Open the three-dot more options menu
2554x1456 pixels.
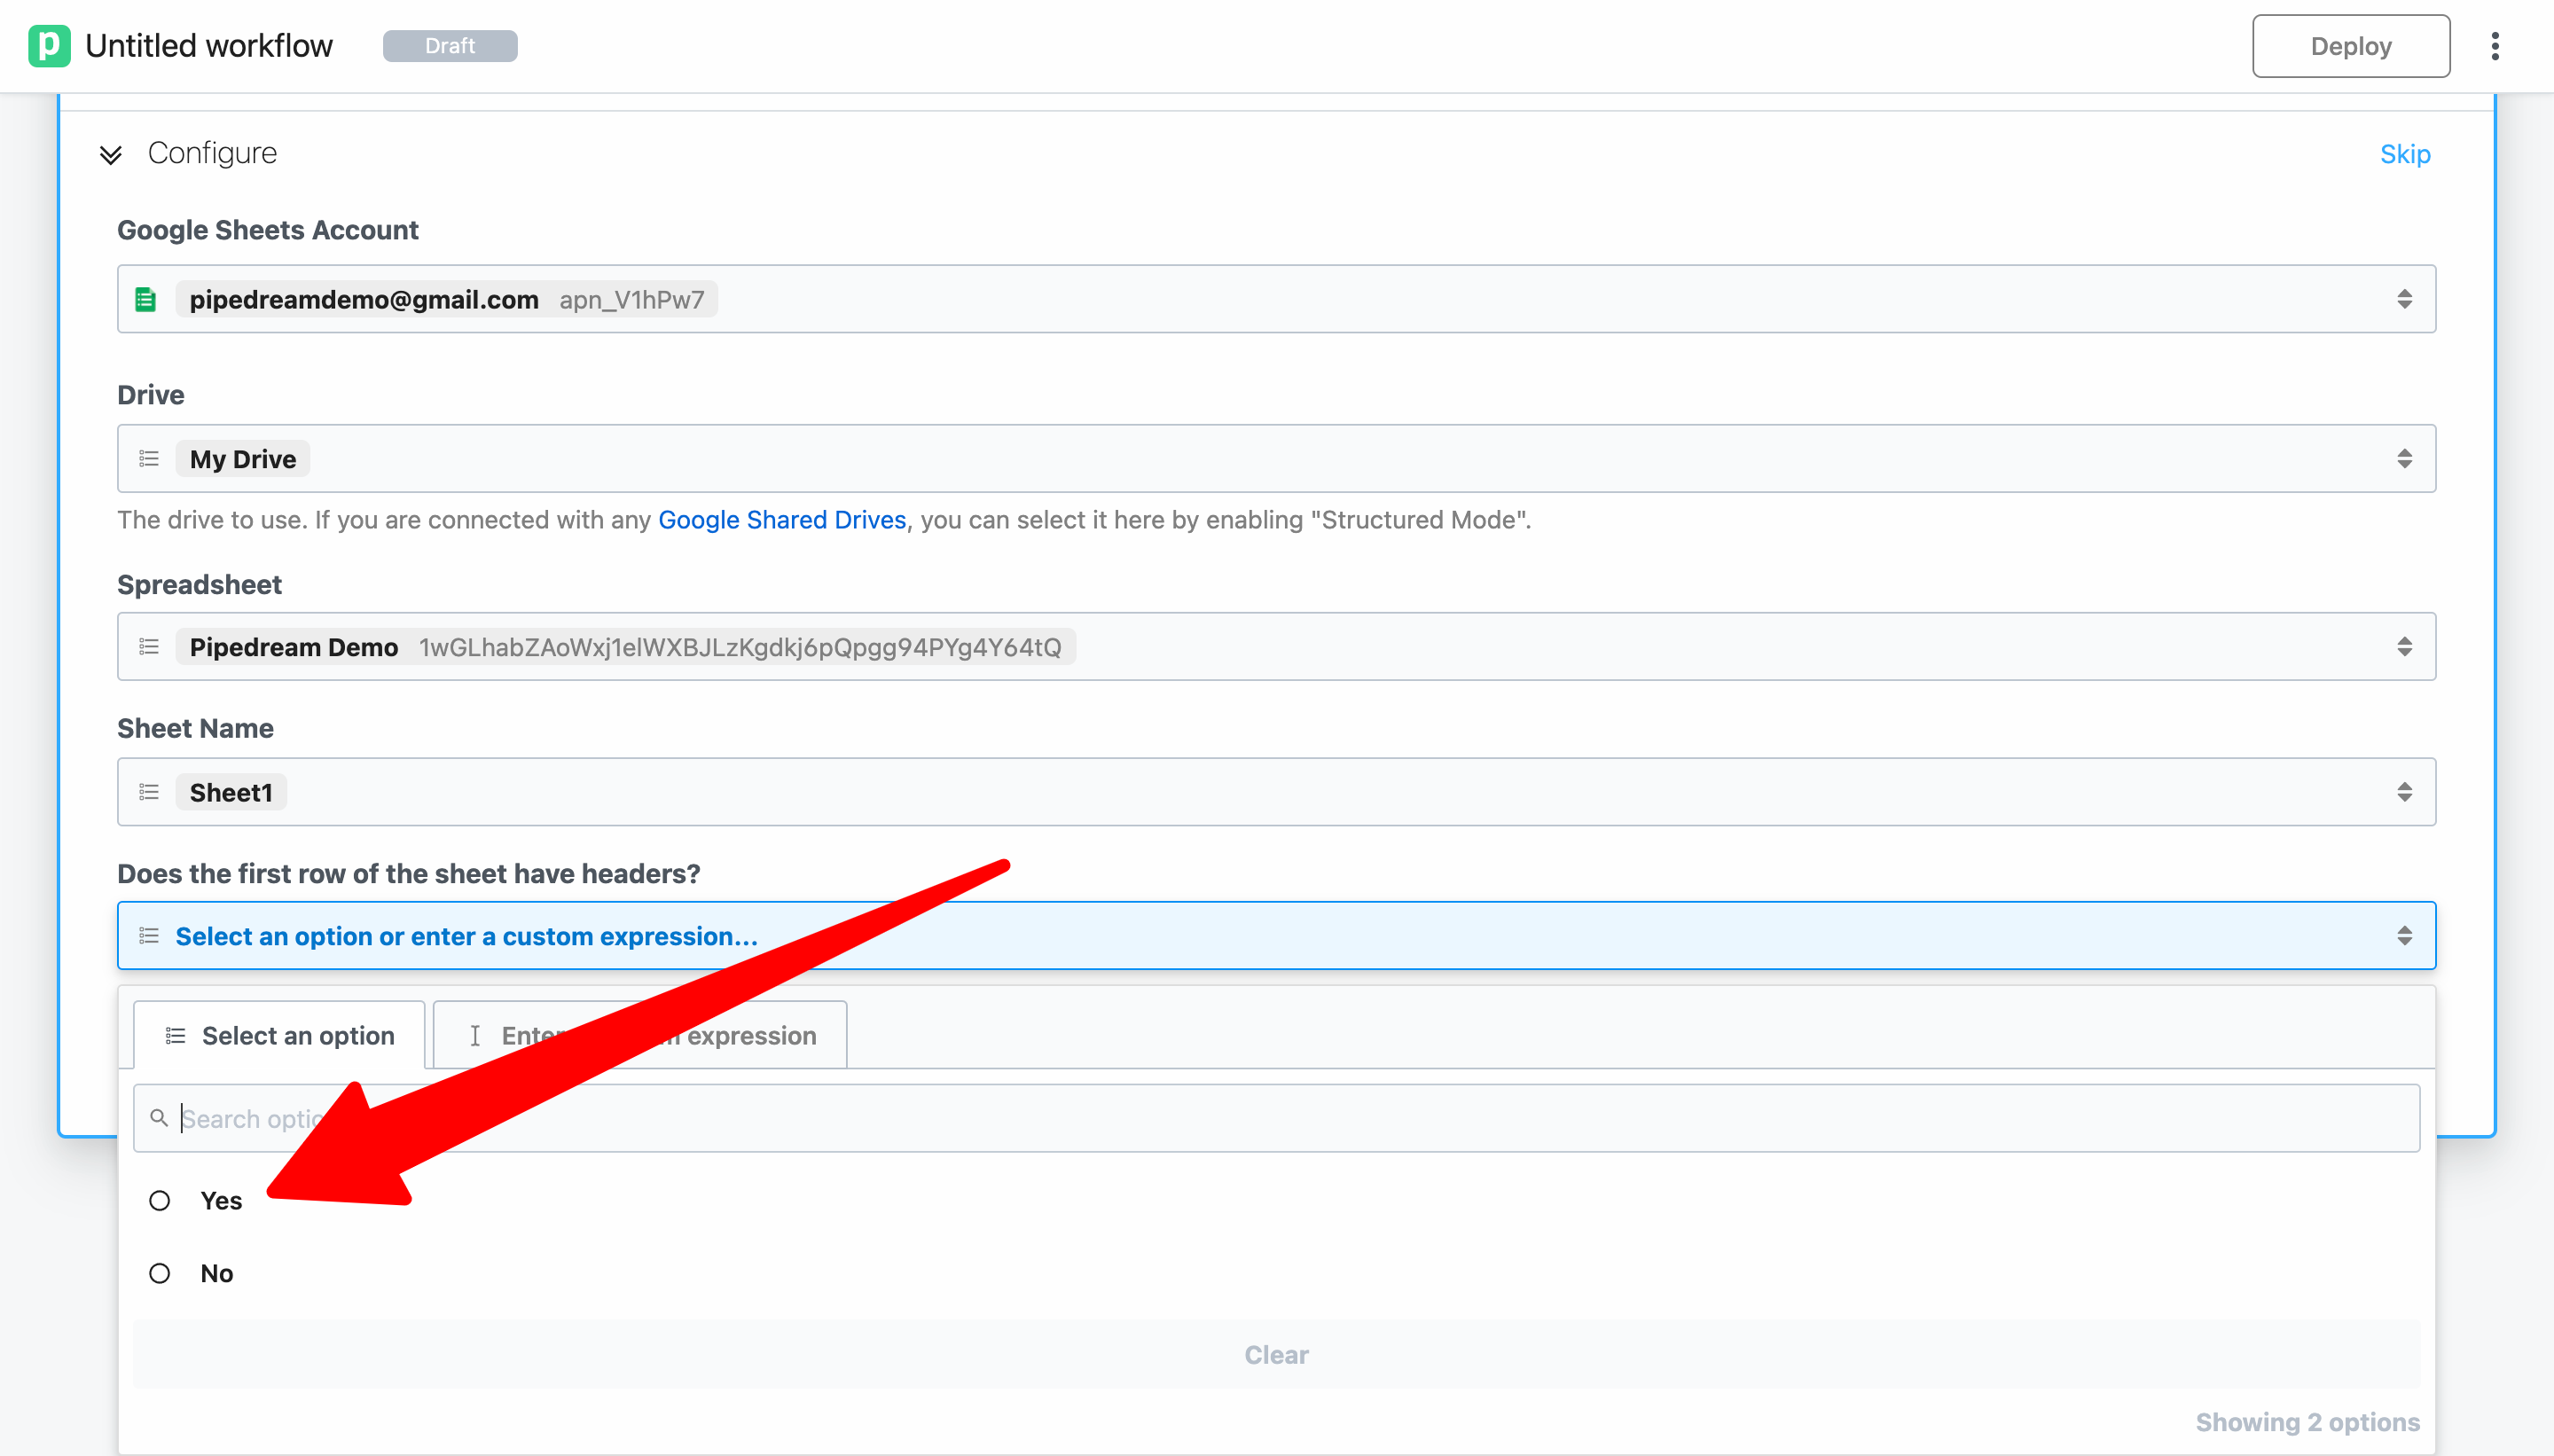(x=2495, y=46)
